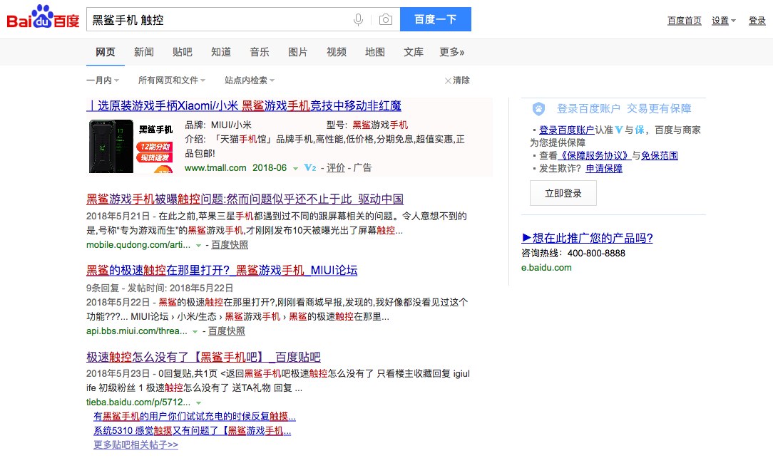Click tieba.baidu.com result URL
Screen dimensions: 773x458
[138, 402]
